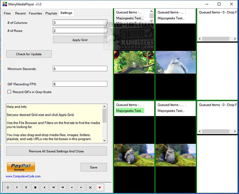This screenshot has height=194, width=239.
Task: Click the X remove icon in bottom toolbar
Action: coord(90,187)
